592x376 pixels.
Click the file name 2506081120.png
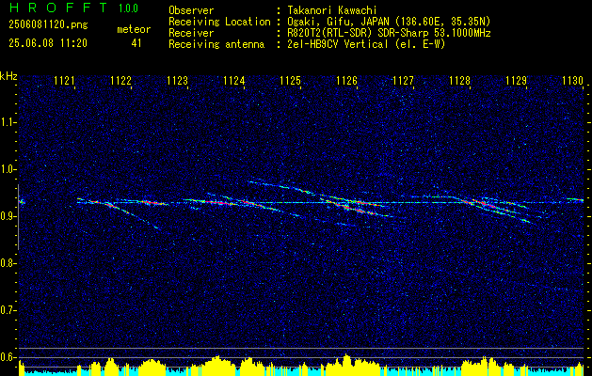pyautogui.click(x=48, y=25)
